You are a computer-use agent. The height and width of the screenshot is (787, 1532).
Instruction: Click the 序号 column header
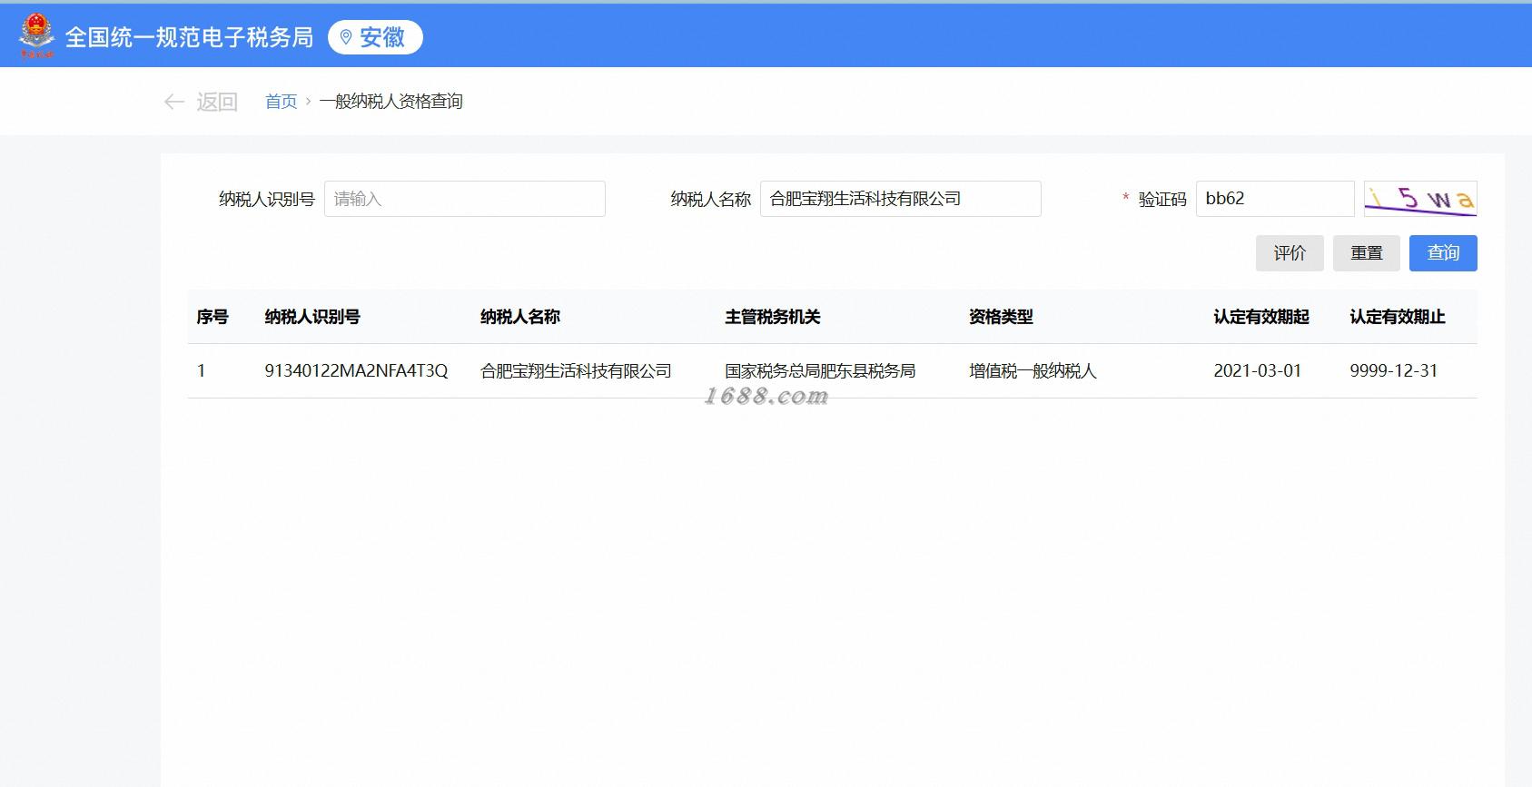click(213, 317)
